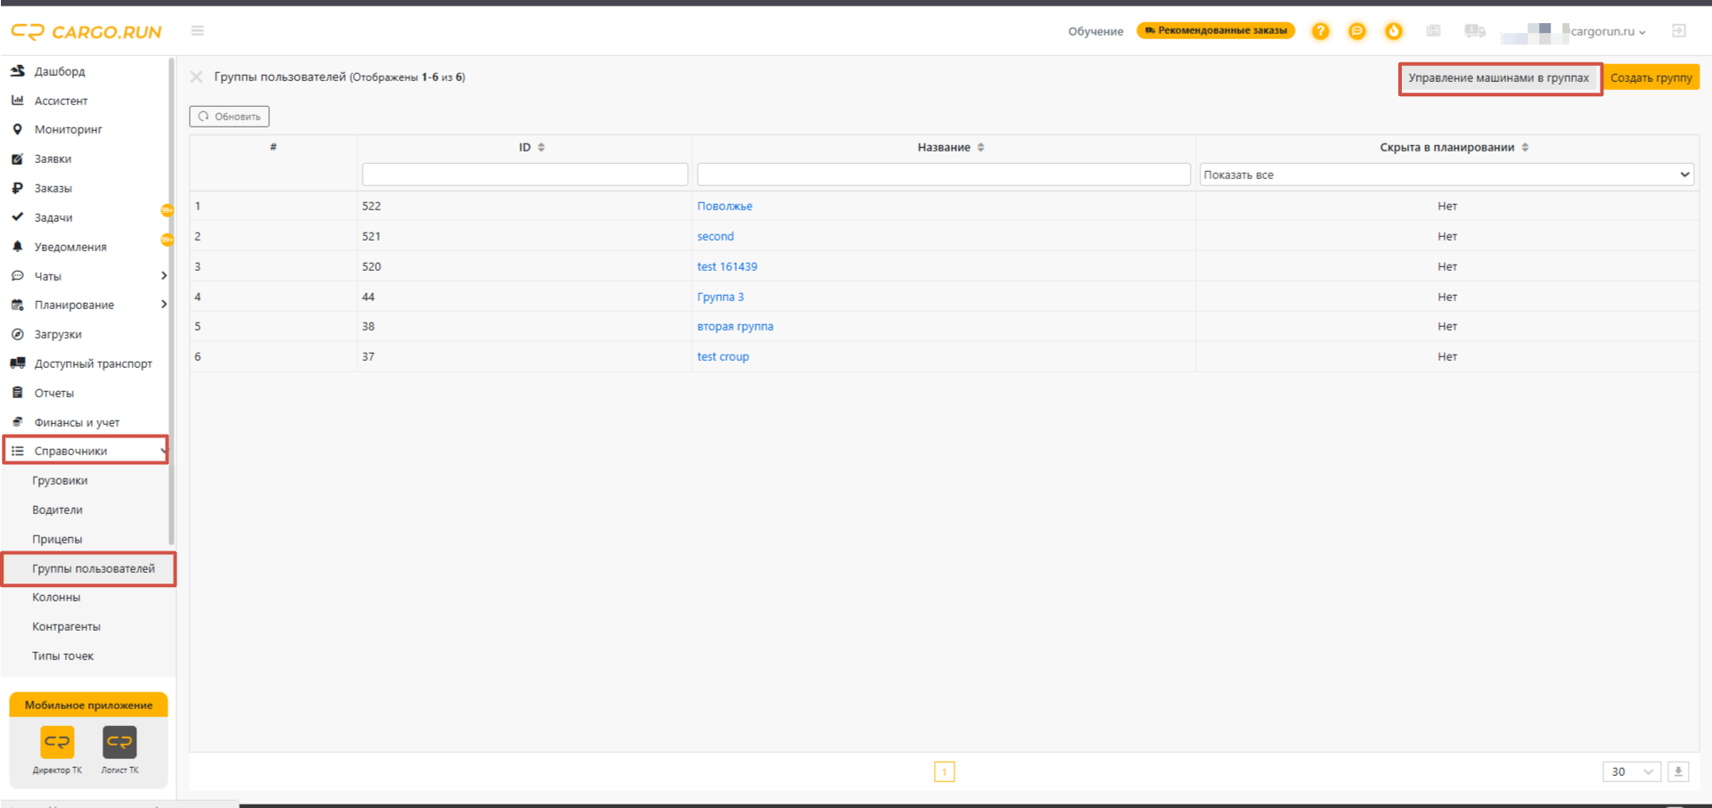This screenshot has height=808, width=1712.
Task: Open the page size 30 dropdown
Action: (1632, 771)
